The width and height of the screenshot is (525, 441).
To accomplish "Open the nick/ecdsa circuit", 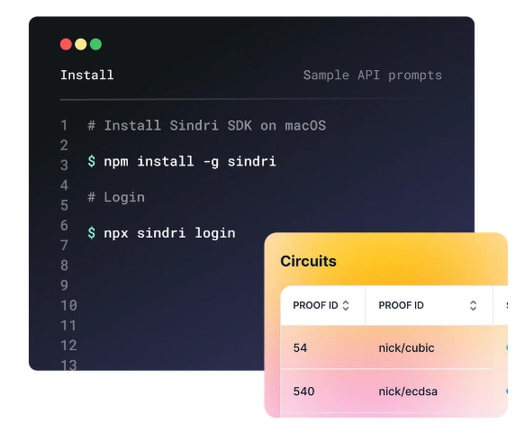I will click(x=408, y=392).
